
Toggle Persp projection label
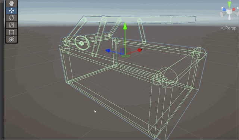point(229,28)
